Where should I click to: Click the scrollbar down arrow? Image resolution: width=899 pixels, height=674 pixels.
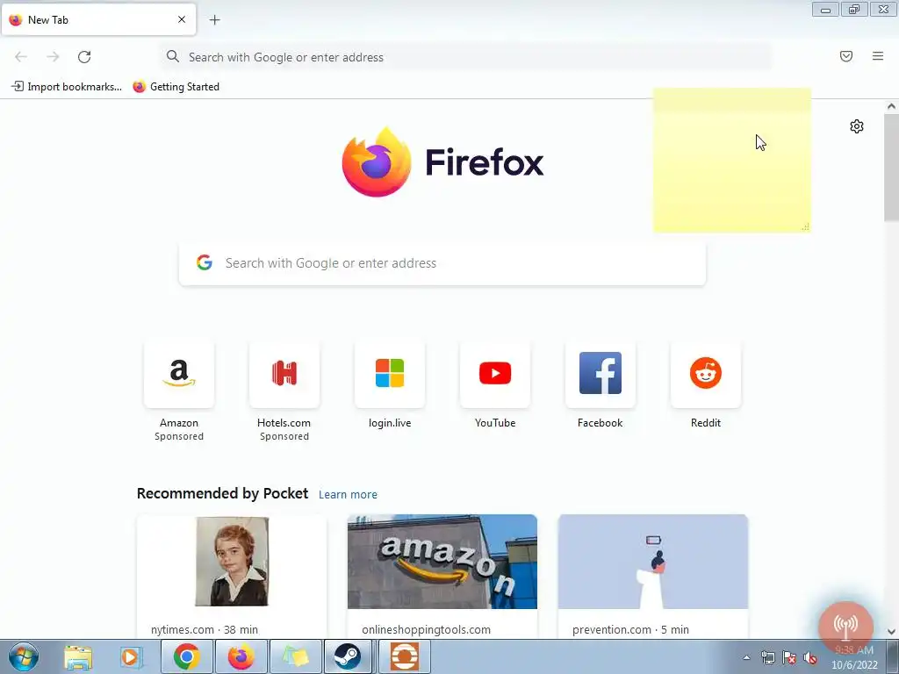click(891, 632)
